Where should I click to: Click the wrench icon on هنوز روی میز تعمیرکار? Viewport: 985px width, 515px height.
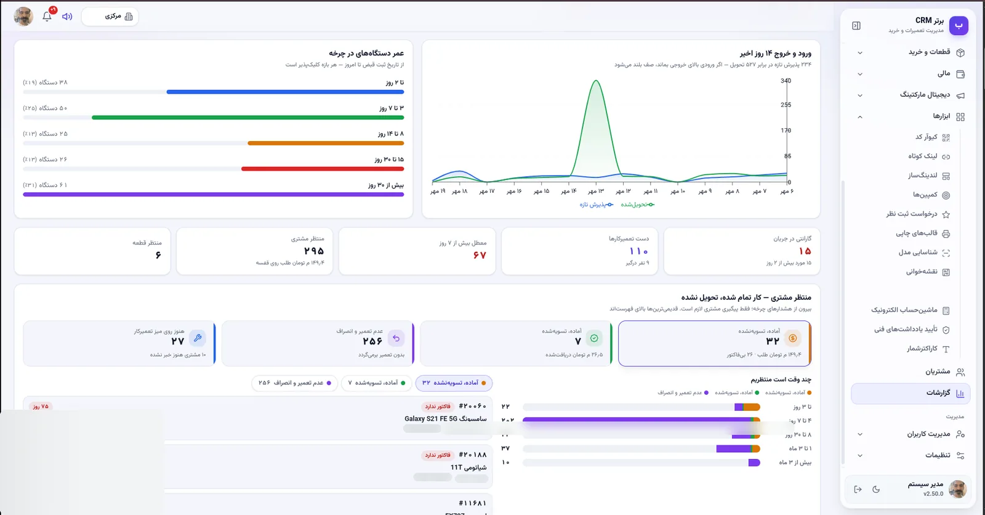point(197,338)
